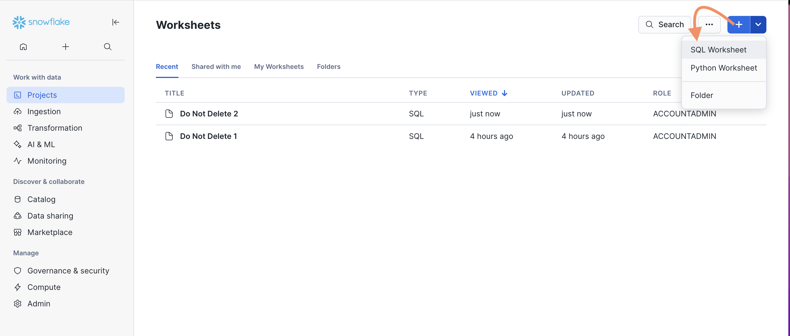The width and height of the screenshot is (790, 336).
Task: Open Ingestion from the sidebar
Action: 44,112
